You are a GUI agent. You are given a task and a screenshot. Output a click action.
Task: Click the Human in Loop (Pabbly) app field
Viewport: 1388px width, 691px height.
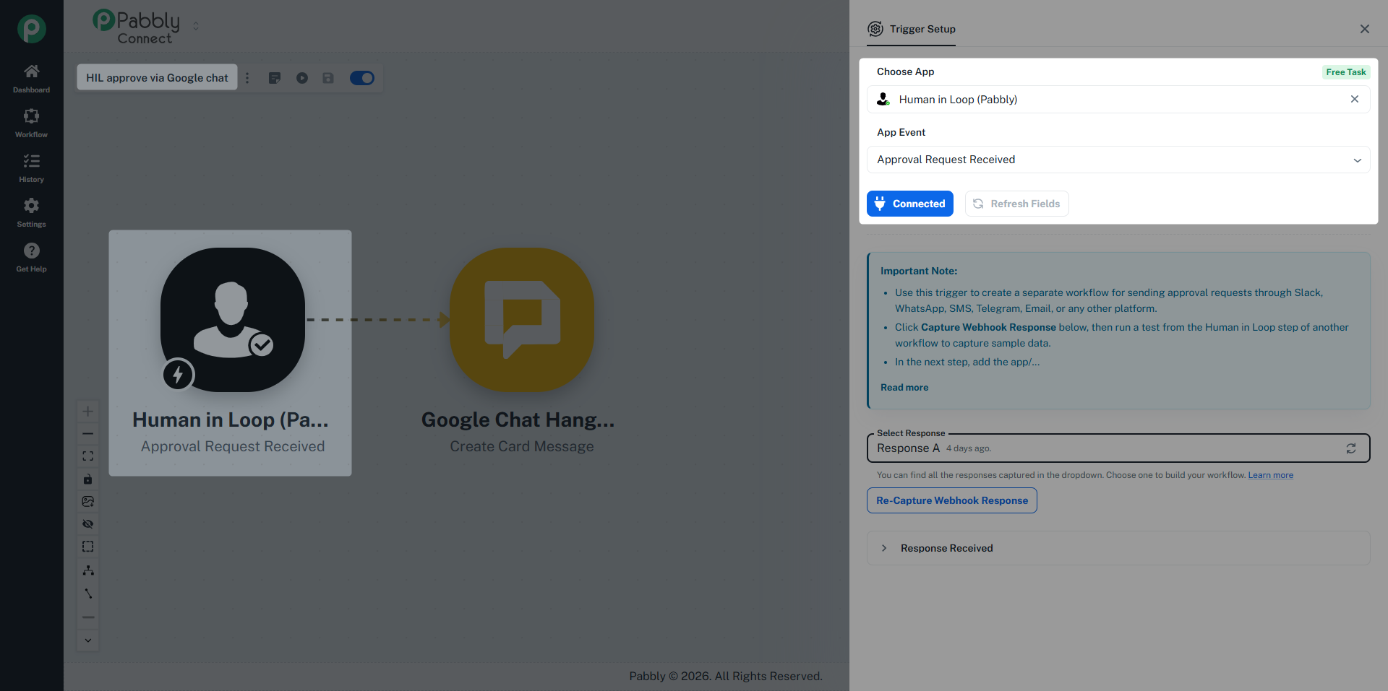(x=1118, y=100)
